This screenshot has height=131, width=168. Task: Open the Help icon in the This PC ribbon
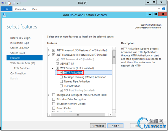164,9
